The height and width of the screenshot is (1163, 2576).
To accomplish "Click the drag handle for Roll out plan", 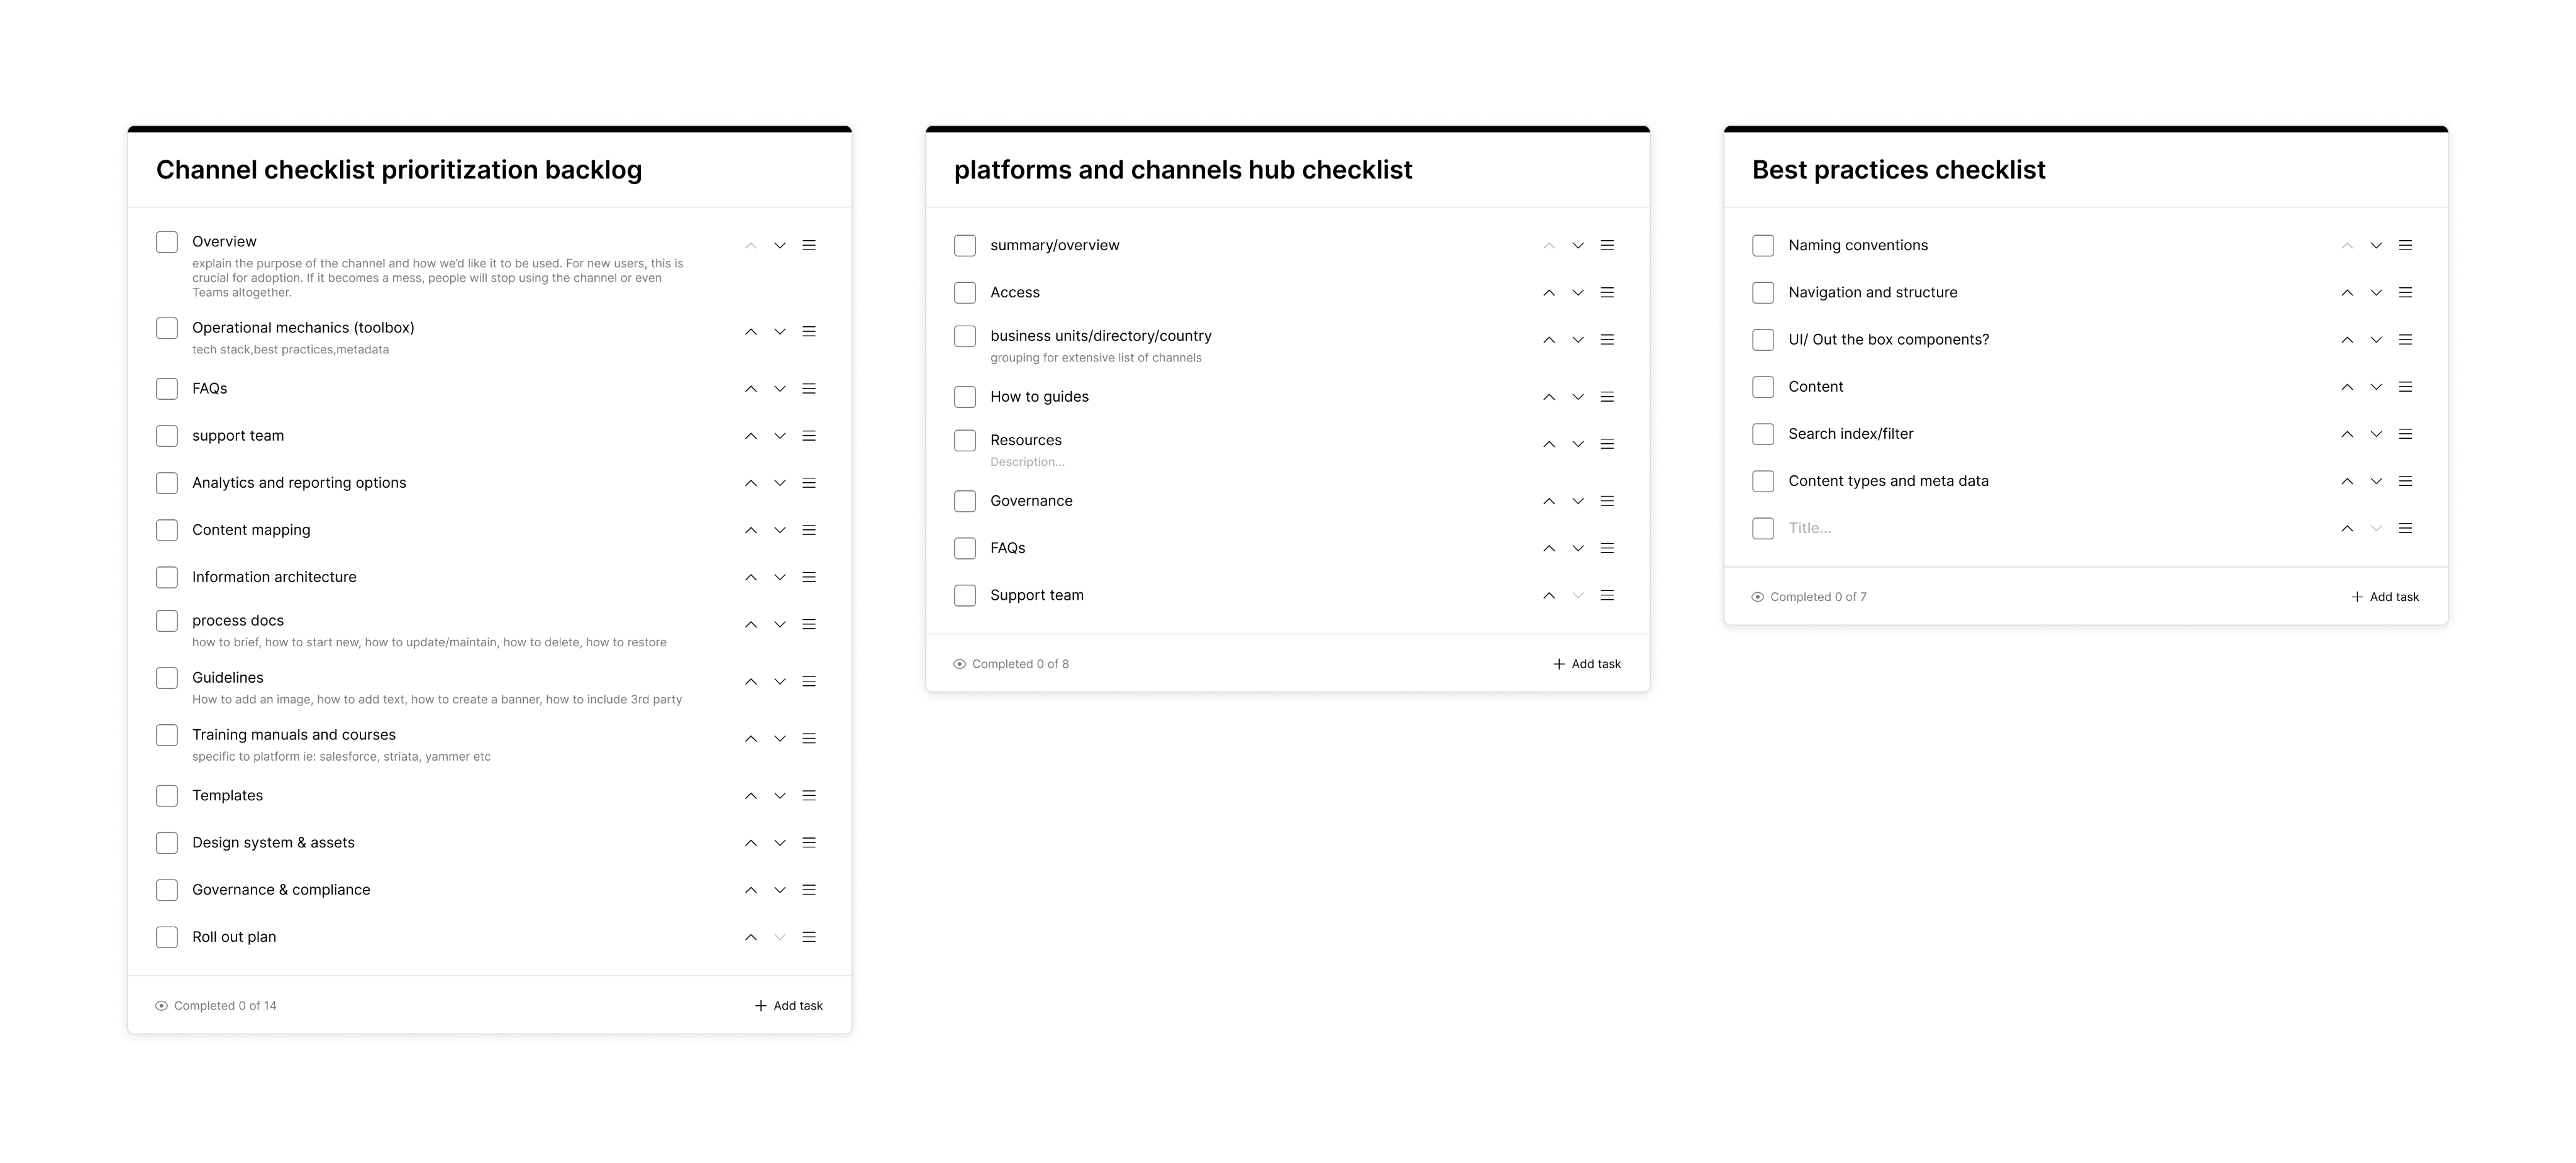I will coord(809,937).
